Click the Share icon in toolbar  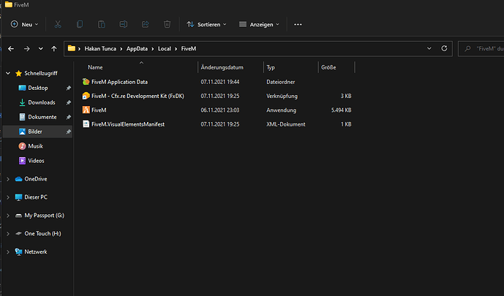(146, 24)
